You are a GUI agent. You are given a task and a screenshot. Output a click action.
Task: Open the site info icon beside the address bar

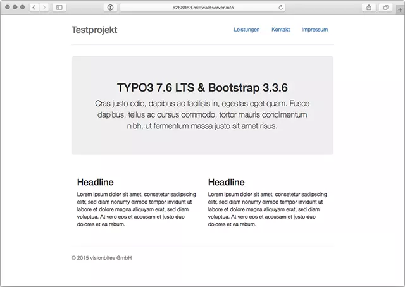point(111,8)
